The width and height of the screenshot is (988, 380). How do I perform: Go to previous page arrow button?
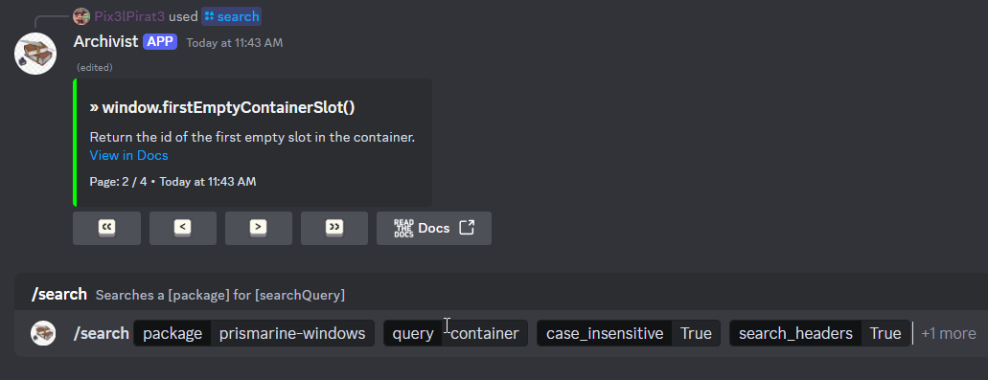(183, 228)
